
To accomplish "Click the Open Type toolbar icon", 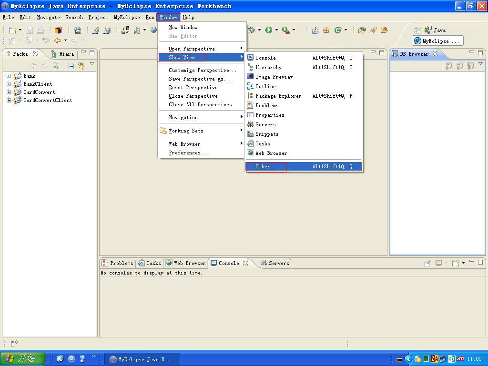I will [x=362, y=30].
